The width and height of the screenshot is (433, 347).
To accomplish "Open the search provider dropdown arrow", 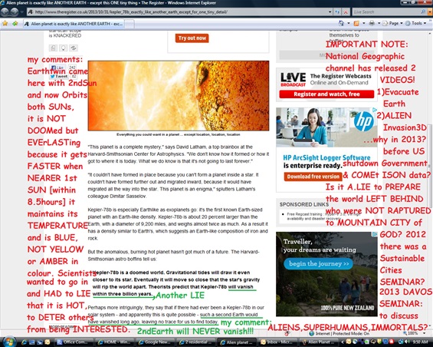I will pos(430,12).
